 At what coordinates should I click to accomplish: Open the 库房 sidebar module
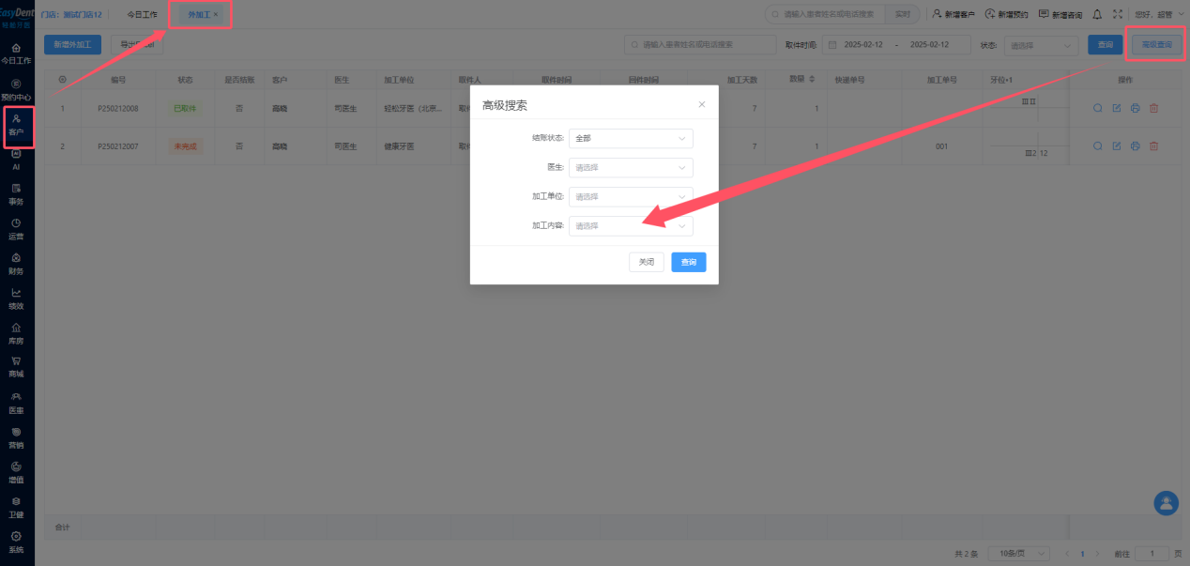[x=16, y=333]
